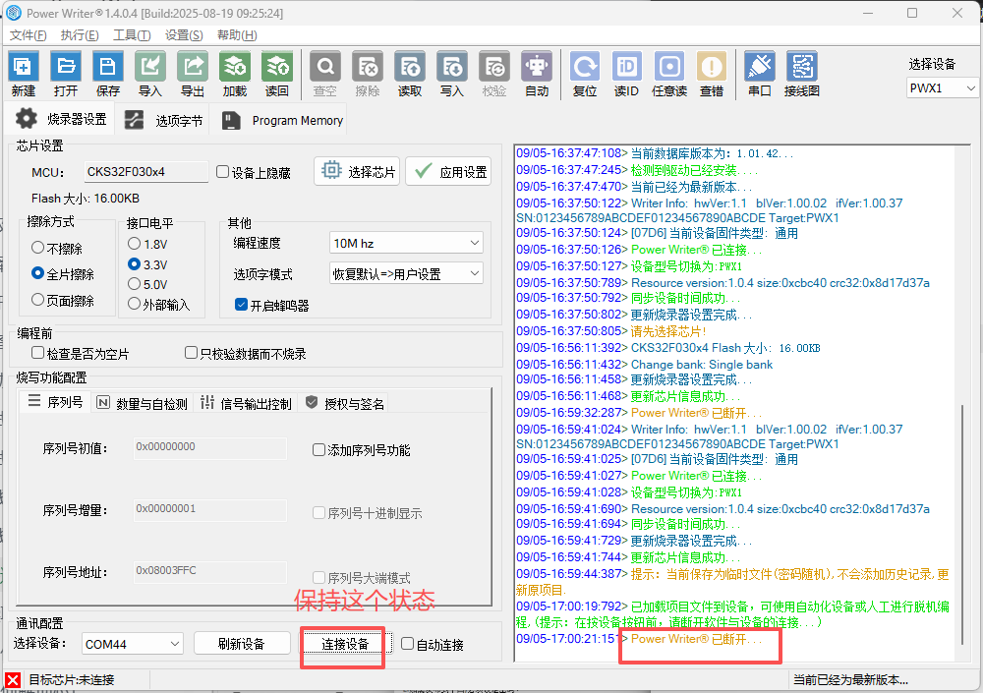Click the 打开 (Open) toolbar icon
This screenshot has width=983, height=693.
click(66, 67)
